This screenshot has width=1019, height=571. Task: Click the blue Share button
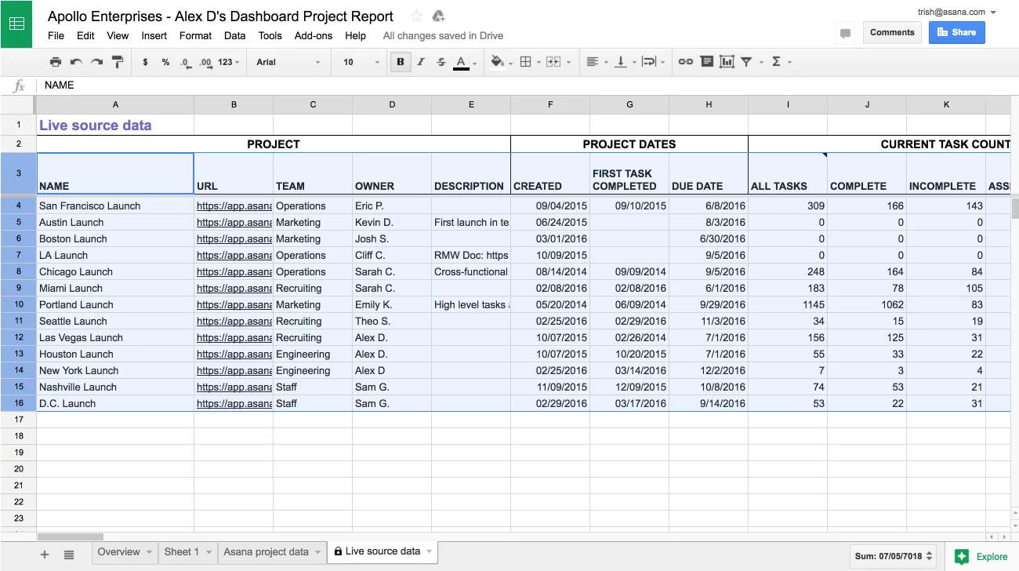click(956, 32)
